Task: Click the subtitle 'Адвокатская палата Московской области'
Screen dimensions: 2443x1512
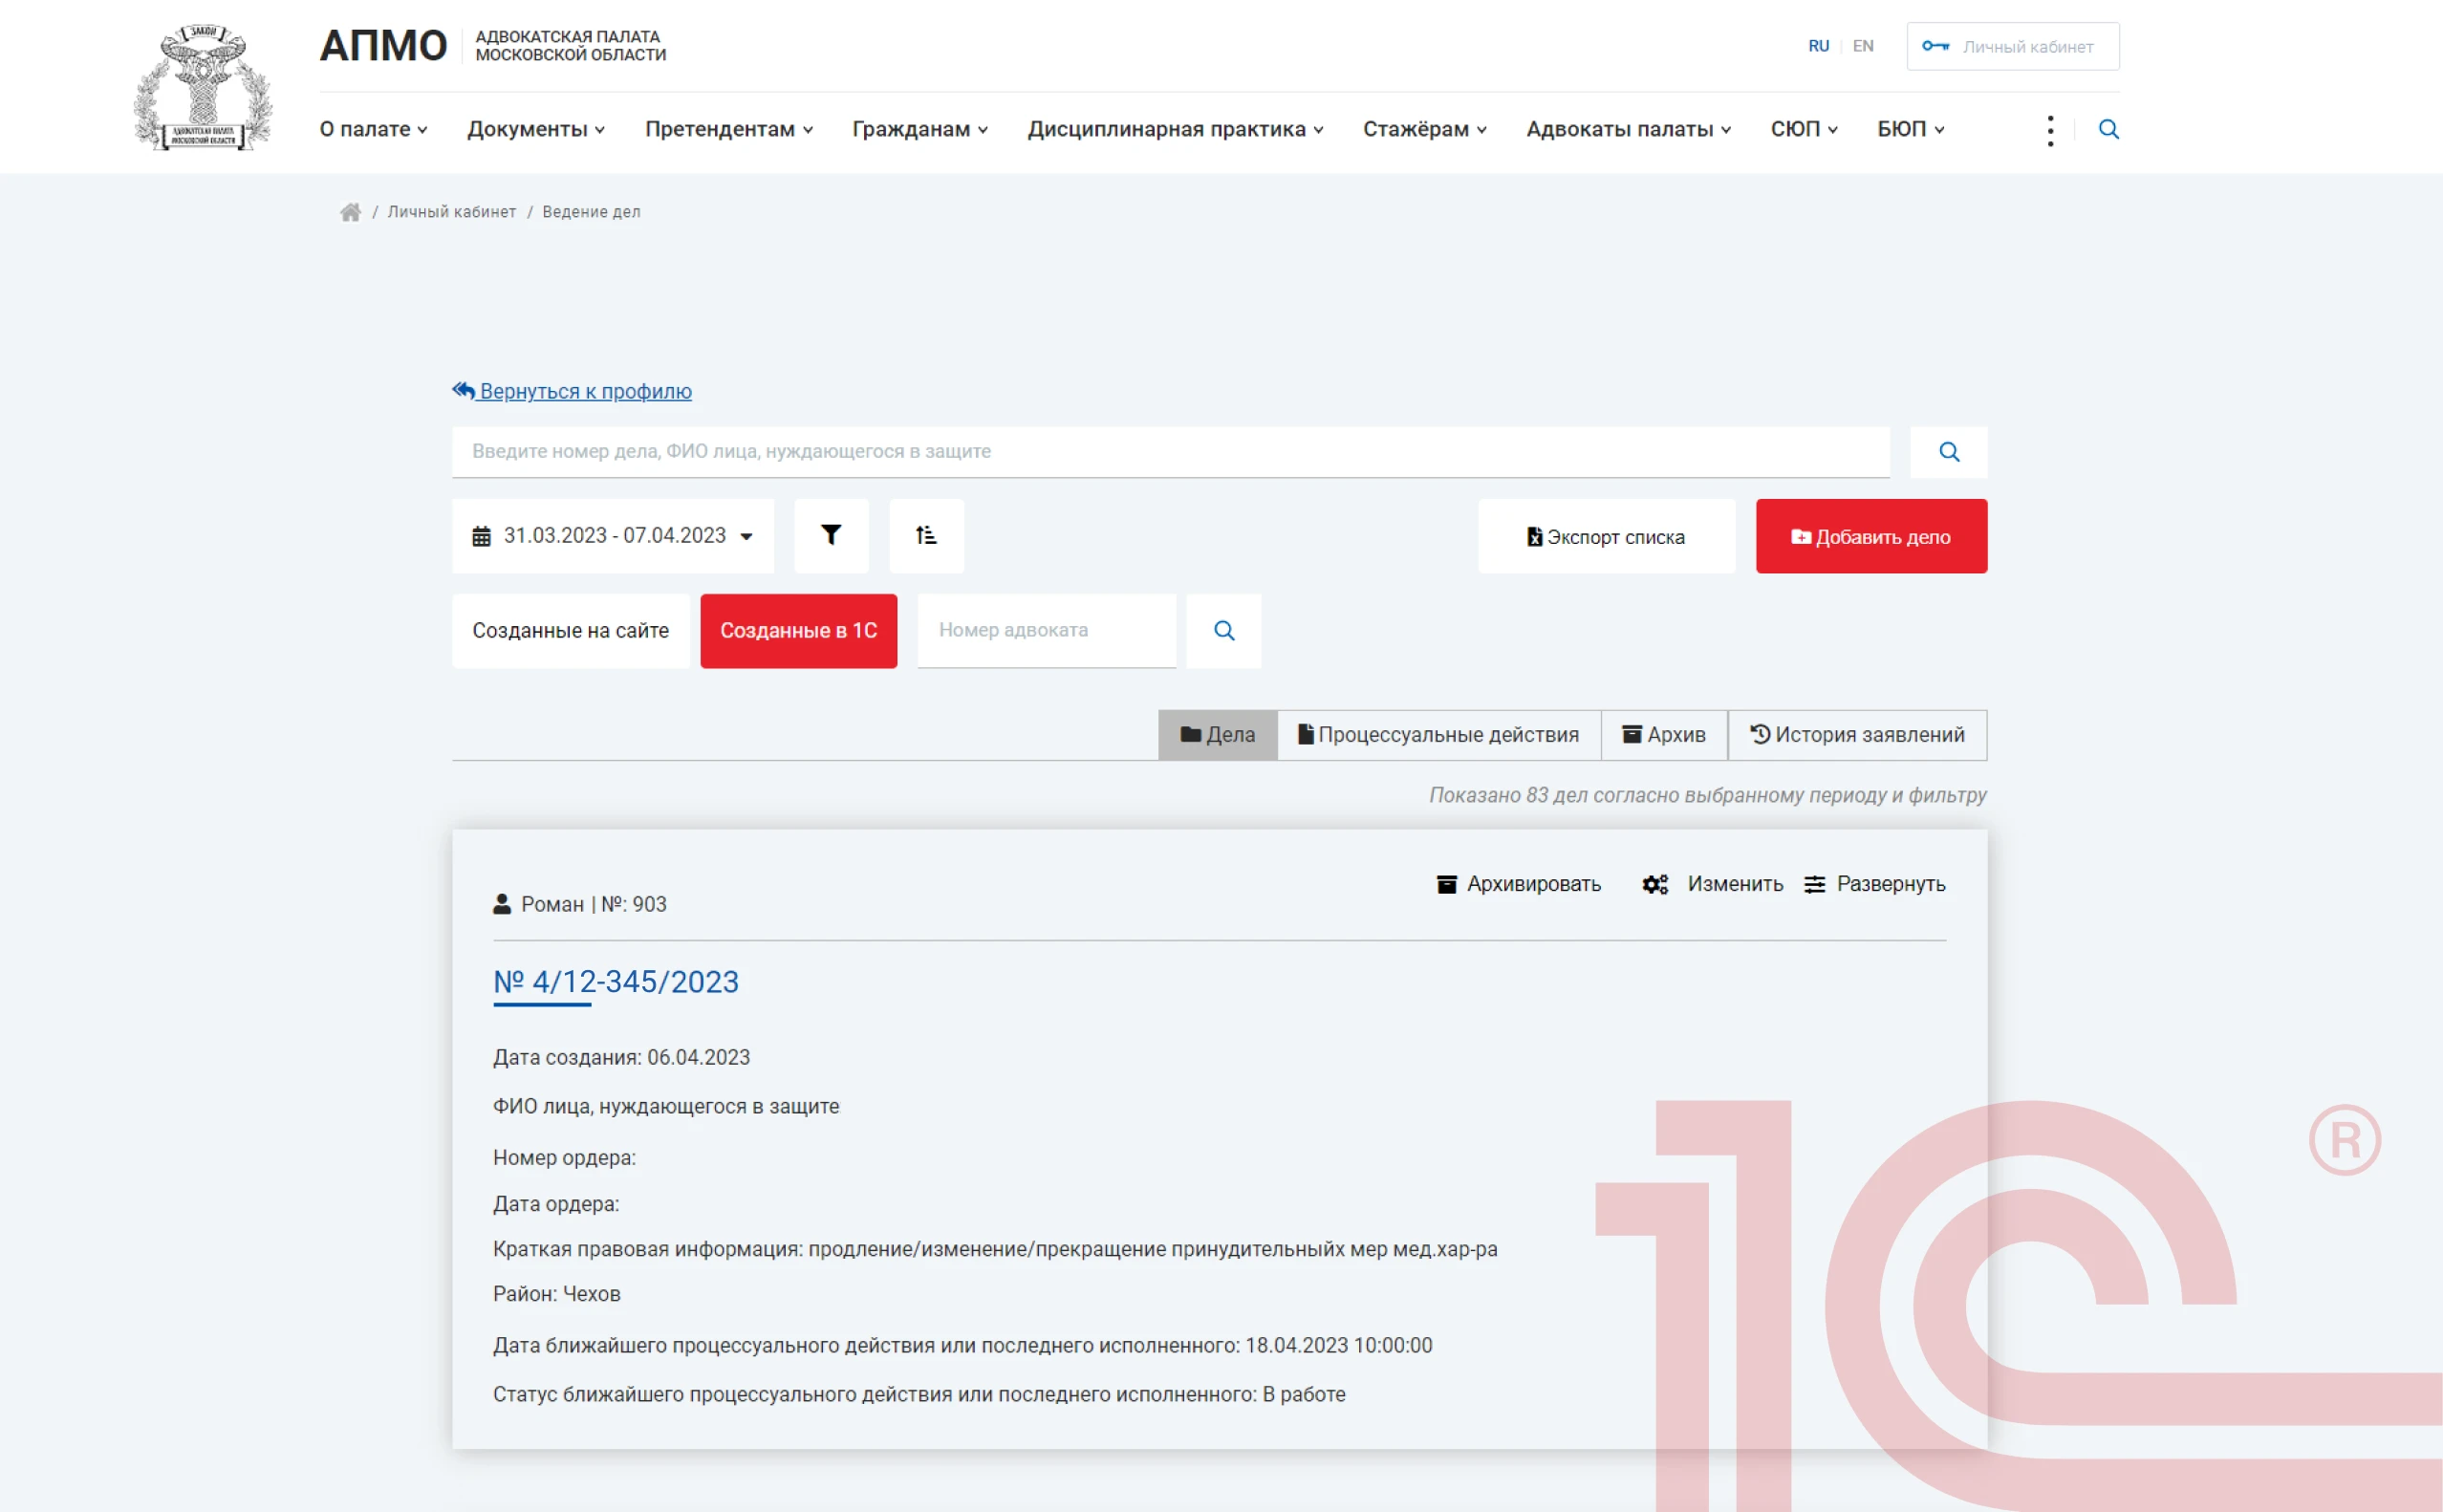Action: (570, 46)
